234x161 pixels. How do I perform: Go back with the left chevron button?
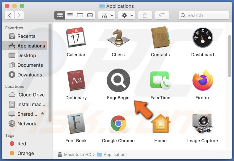click(x=9, y=15)
